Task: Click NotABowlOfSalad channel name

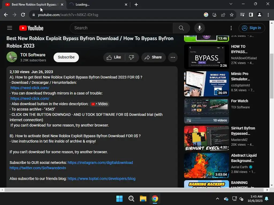Action: click(244, 58)
